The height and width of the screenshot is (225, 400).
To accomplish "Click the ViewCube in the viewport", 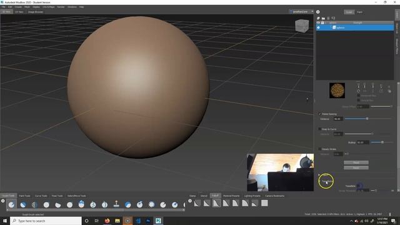I will click(x=302, y=26).
